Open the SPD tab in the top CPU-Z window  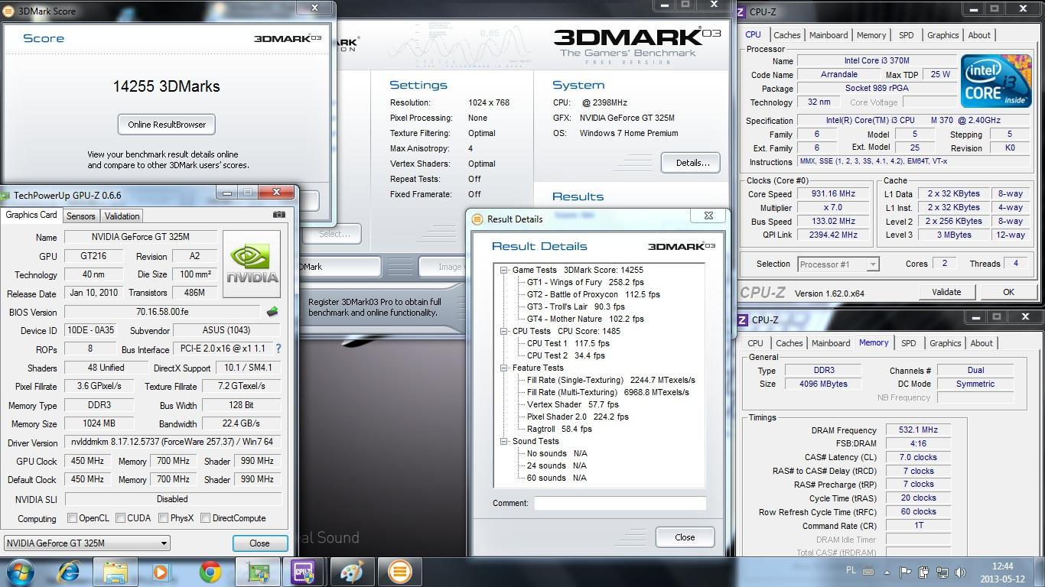pyautogui.click(x=906, y=35)
